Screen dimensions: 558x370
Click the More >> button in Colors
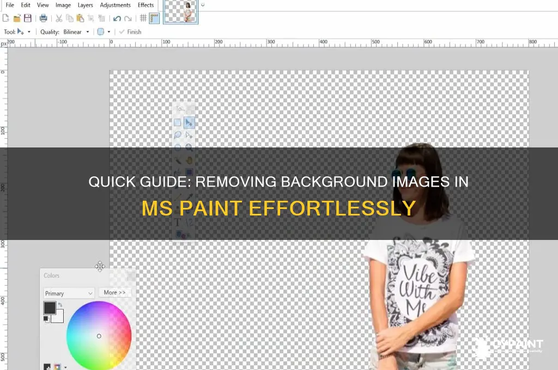pyautogui.click(x=114, y=292)
